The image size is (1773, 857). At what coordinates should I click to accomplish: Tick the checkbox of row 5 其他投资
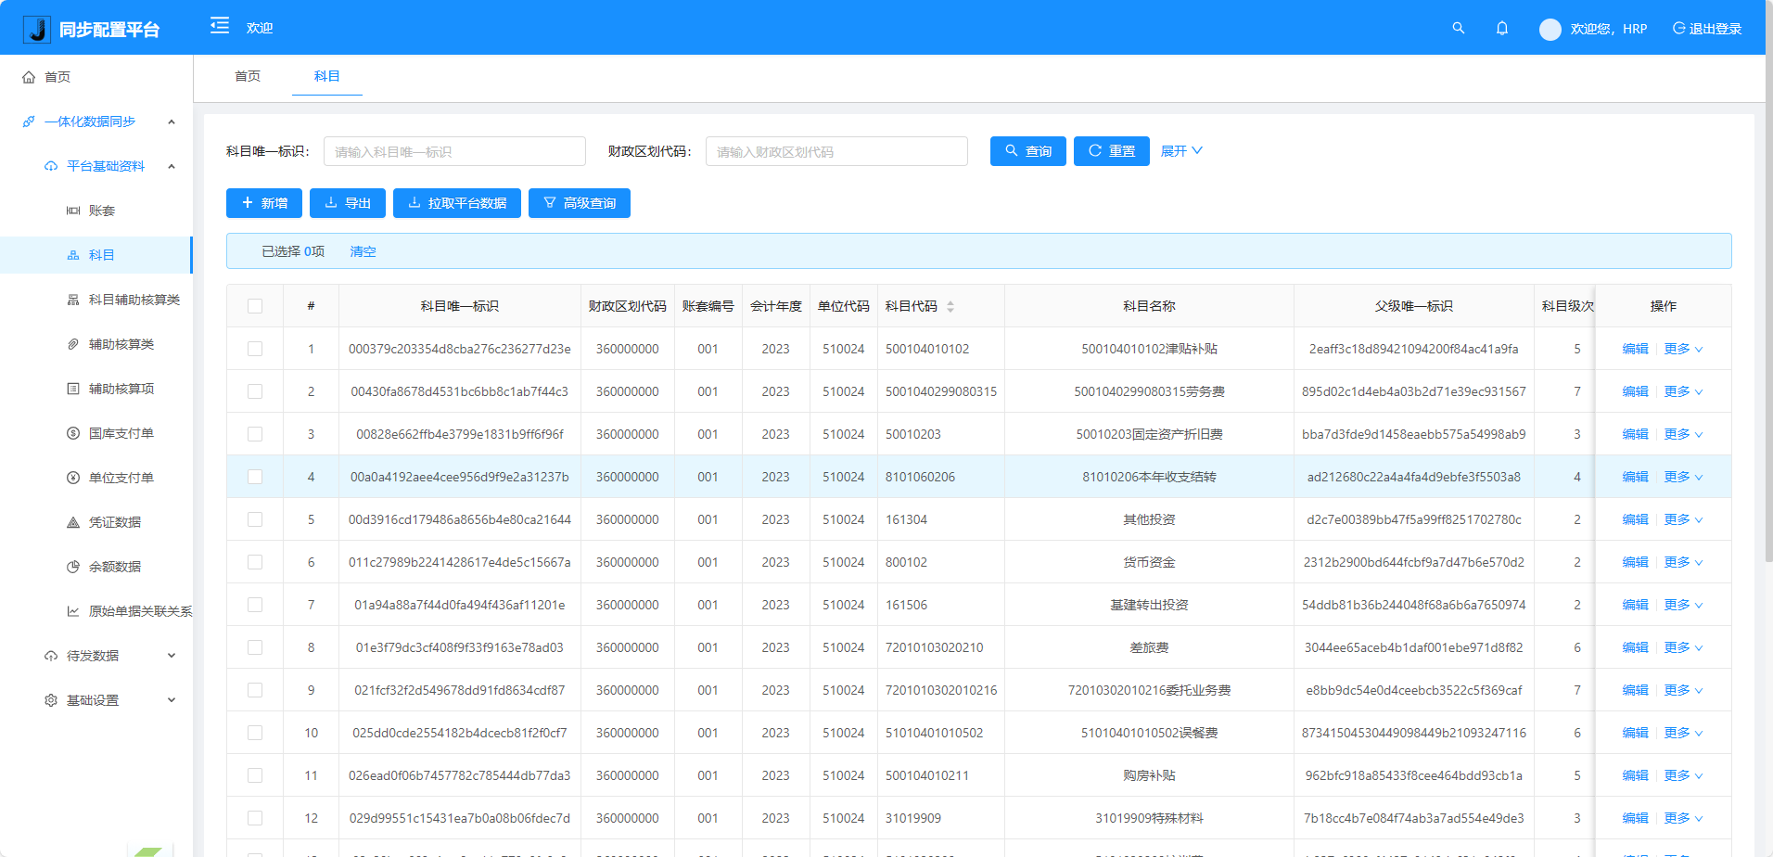click(x=255, y=519)
